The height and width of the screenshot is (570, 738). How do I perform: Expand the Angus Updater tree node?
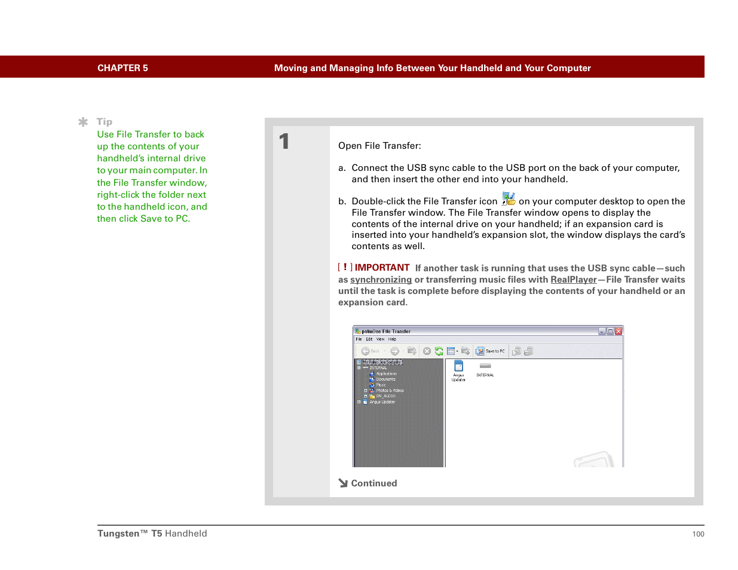tap(359, 402)
